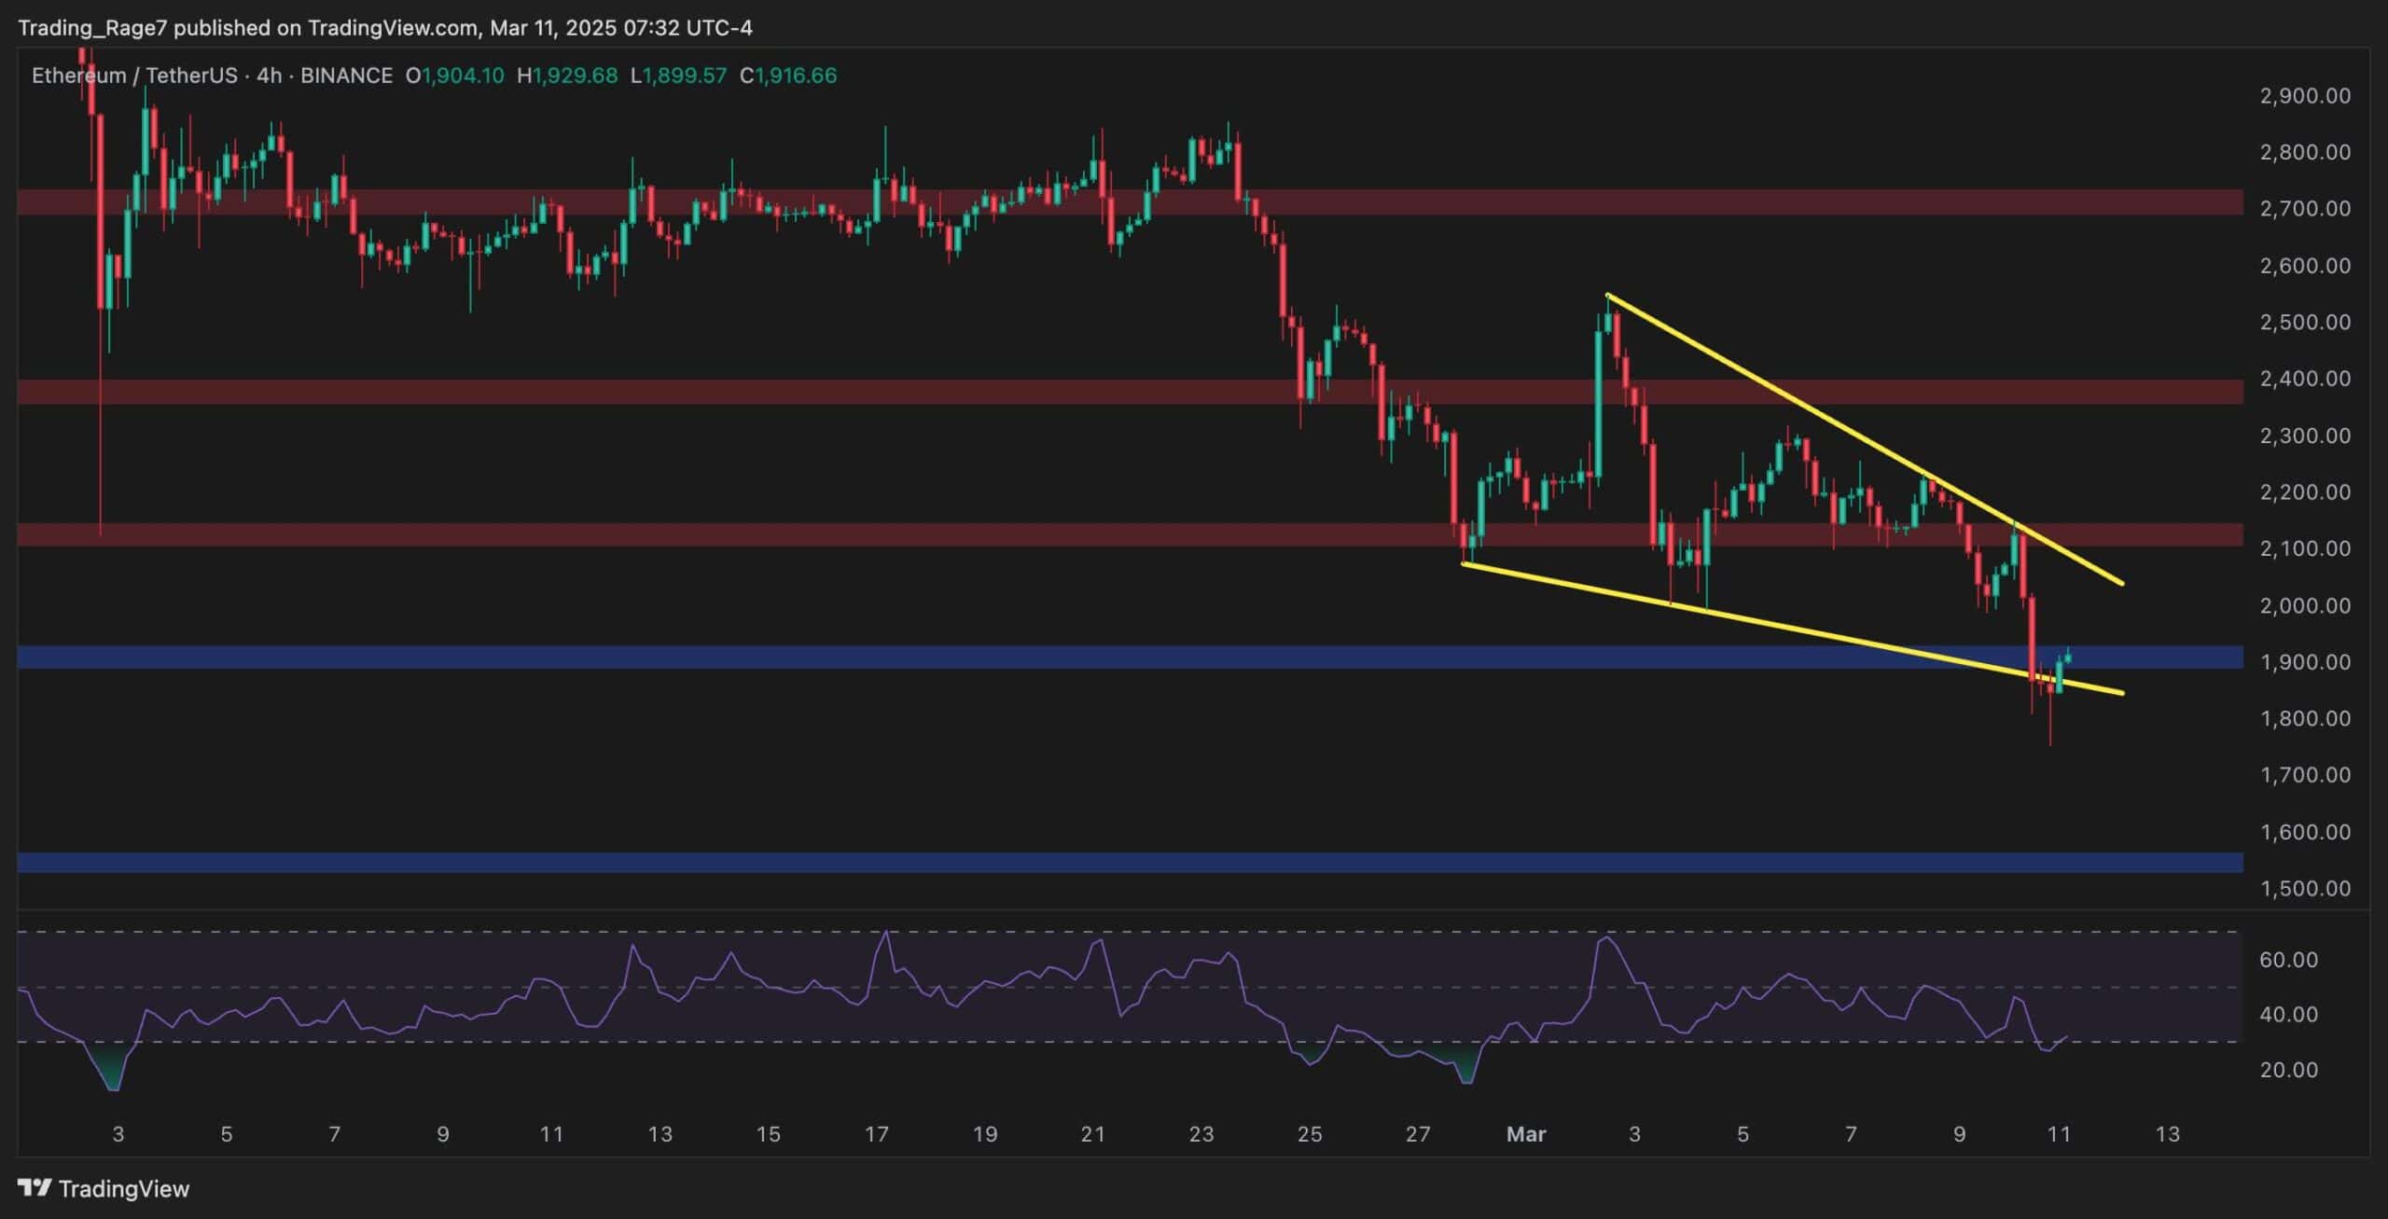This screenshot has width=2388, height=1219.
Task: Click the 2,400.00 price axis label
Action: point(2305,379)
